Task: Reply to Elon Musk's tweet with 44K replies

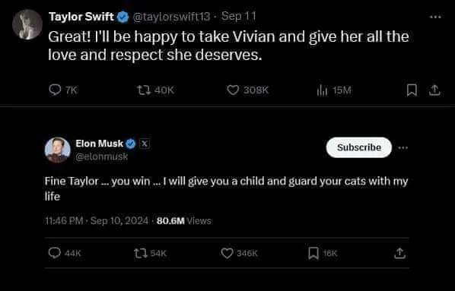Action: pyautogui.click(x=54, y=253)
